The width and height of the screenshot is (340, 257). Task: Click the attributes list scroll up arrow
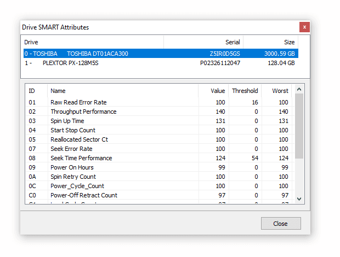tap(299, 89)
